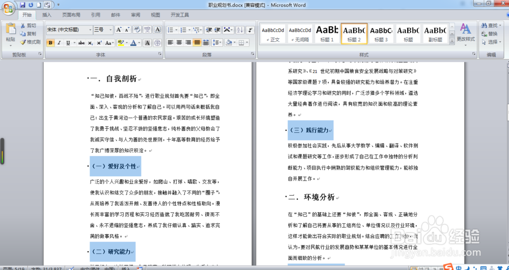Open the Office button menu

click(x=9, y=9)
